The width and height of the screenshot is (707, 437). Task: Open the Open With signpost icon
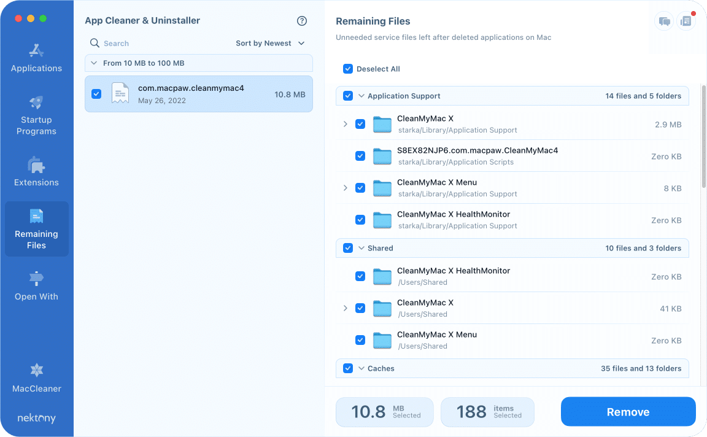[x=36, y=279]
